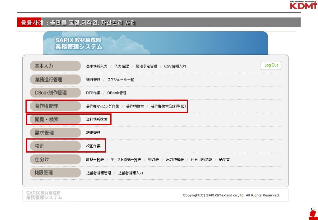This screenshot has width=318, height=220.
Task: Open the 請求管理 category button
Action: click(x=55, y=133)
